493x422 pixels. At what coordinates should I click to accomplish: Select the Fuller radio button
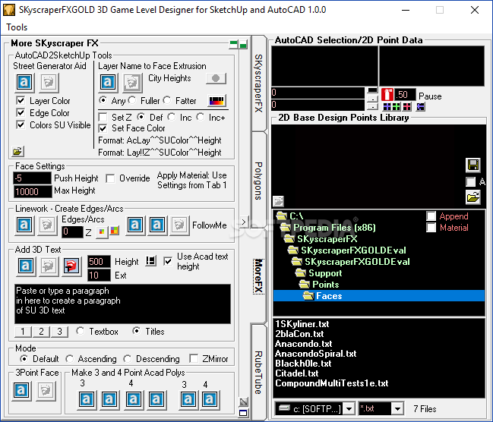(x=132, y=100)
